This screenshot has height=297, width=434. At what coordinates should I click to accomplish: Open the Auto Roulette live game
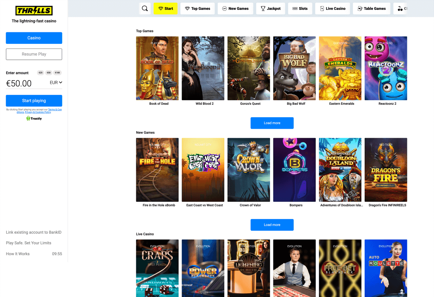coord(386,268)
